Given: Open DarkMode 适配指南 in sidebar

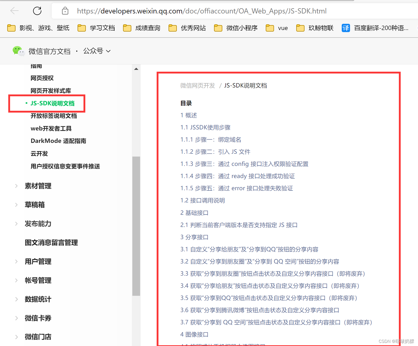Looking at the screenshot, I should (58, 141).
